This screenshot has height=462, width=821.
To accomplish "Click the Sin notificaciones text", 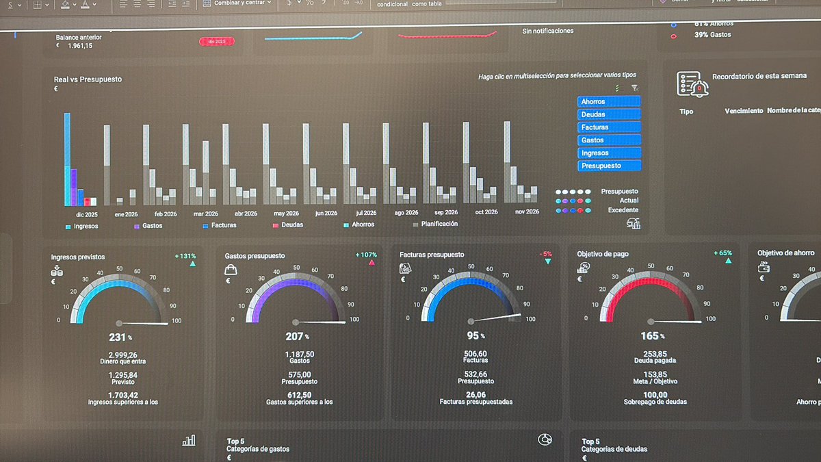I will pos(547,31).
